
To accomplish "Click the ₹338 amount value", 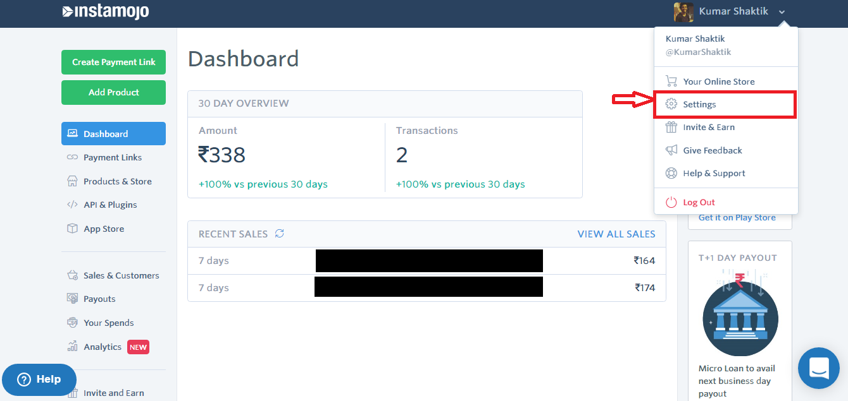I will click(221, 155).
